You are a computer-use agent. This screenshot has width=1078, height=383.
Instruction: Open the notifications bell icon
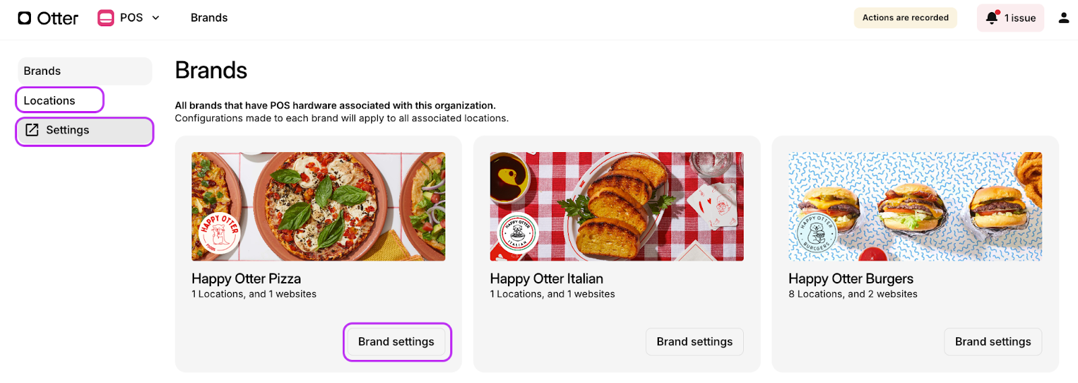tap(992, 18)
